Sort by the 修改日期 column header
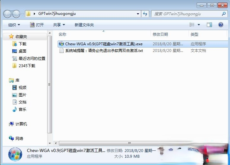 coord(160,34)
